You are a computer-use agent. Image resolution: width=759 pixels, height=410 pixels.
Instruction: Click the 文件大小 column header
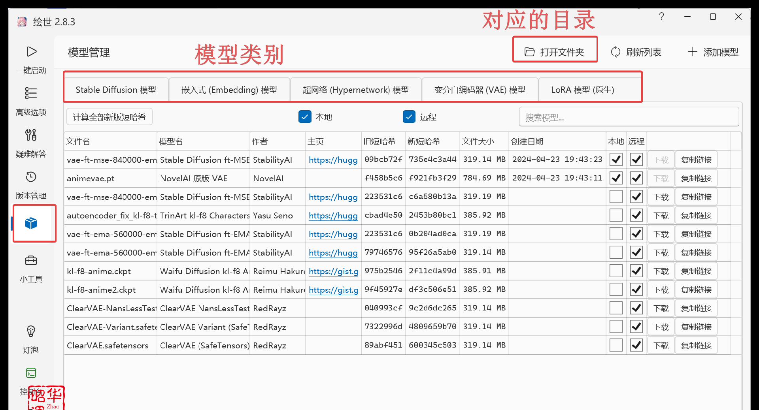click(484, 141)
